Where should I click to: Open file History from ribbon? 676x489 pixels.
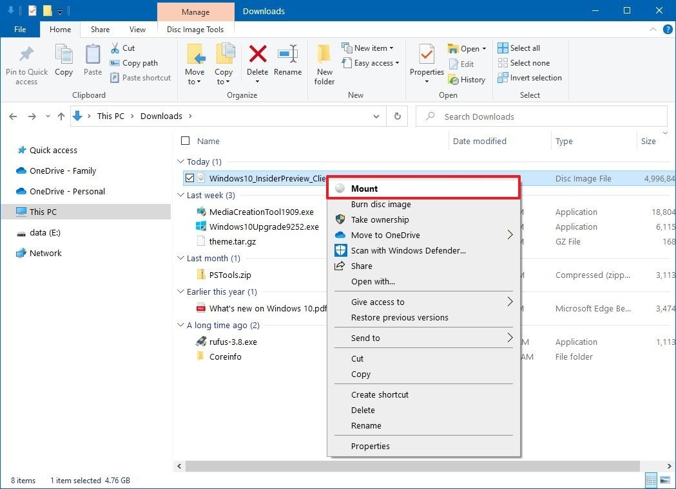(x=467, y=80)
